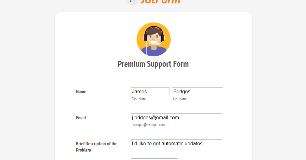Click the Email field label
The height and width of the screenshot is (160, 306).
[x=81, y=118]
